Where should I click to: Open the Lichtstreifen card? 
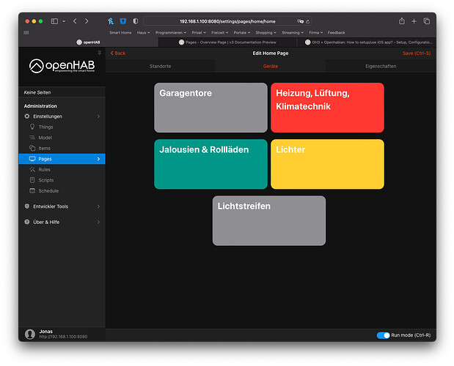[269, 220]
